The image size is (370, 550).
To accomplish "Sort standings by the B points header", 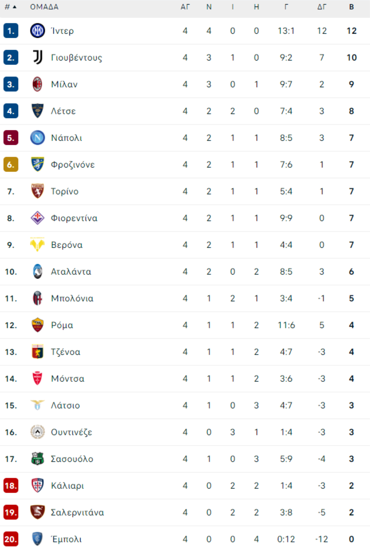I will pos(351,7).
